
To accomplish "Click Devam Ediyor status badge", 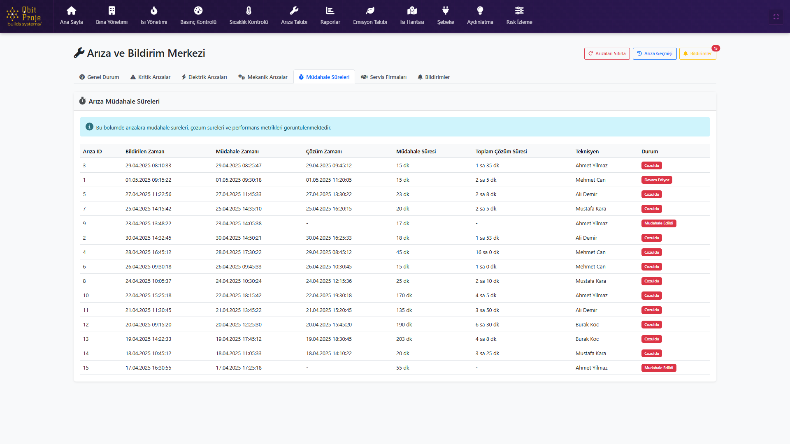I will pyautogui.click(x=657, y=180).
